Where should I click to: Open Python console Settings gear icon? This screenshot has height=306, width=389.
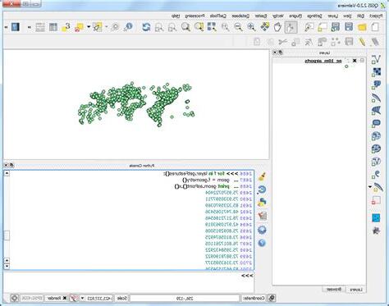click(x=262, y=230)
